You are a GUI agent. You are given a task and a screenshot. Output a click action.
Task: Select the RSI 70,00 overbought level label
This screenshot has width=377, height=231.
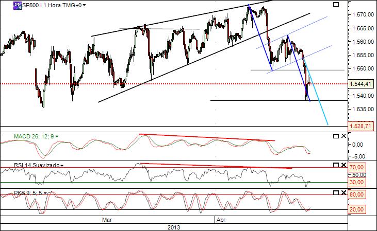point(356,167)
